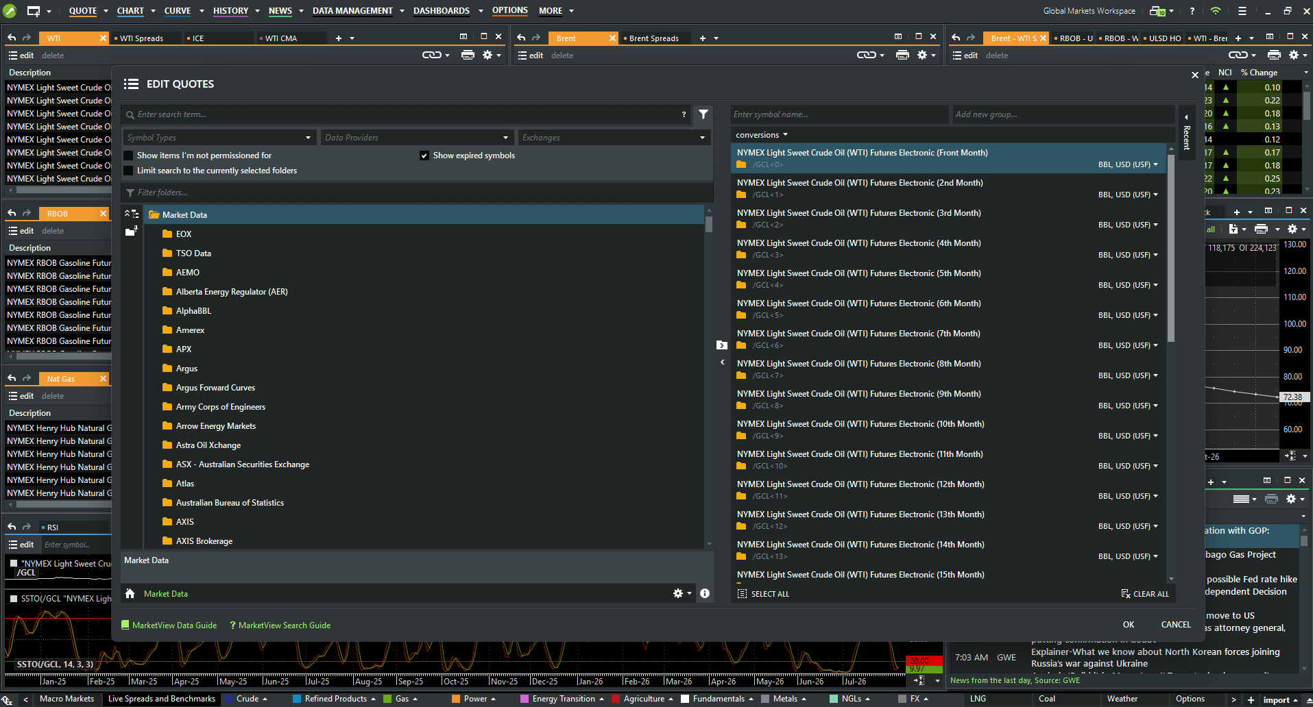This screenshot has height=707, width=1313.
Task: Collapse the folder pane with the left chevron
Action: coord(722,362)
